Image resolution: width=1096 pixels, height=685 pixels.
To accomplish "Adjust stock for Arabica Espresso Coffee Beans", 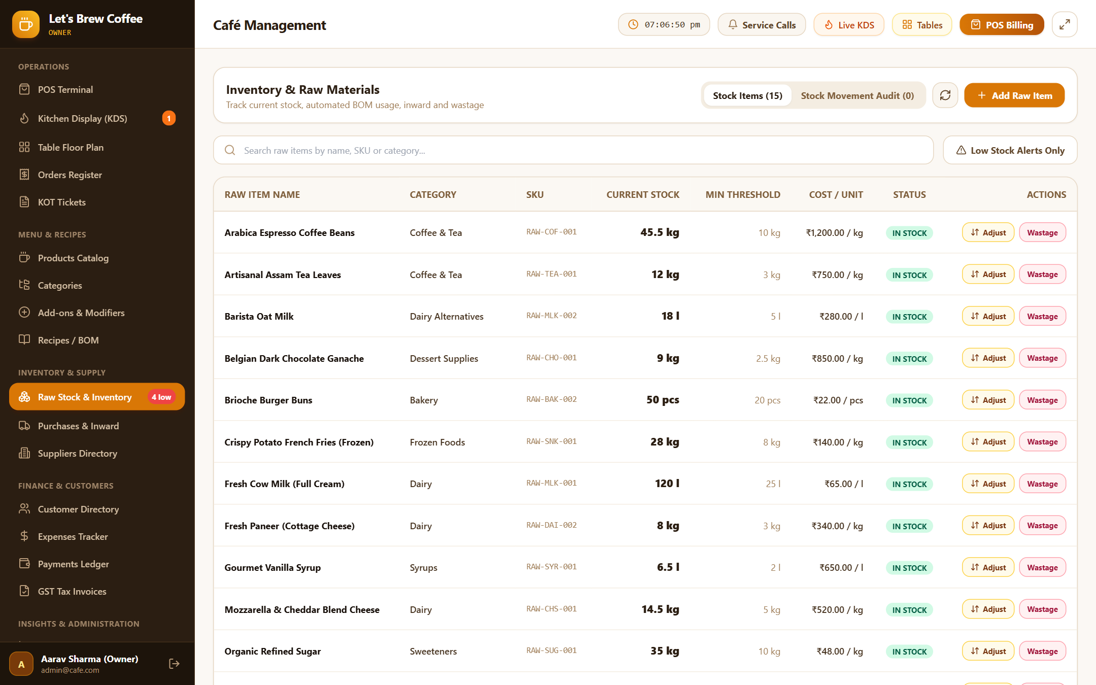I will (988, 232).
